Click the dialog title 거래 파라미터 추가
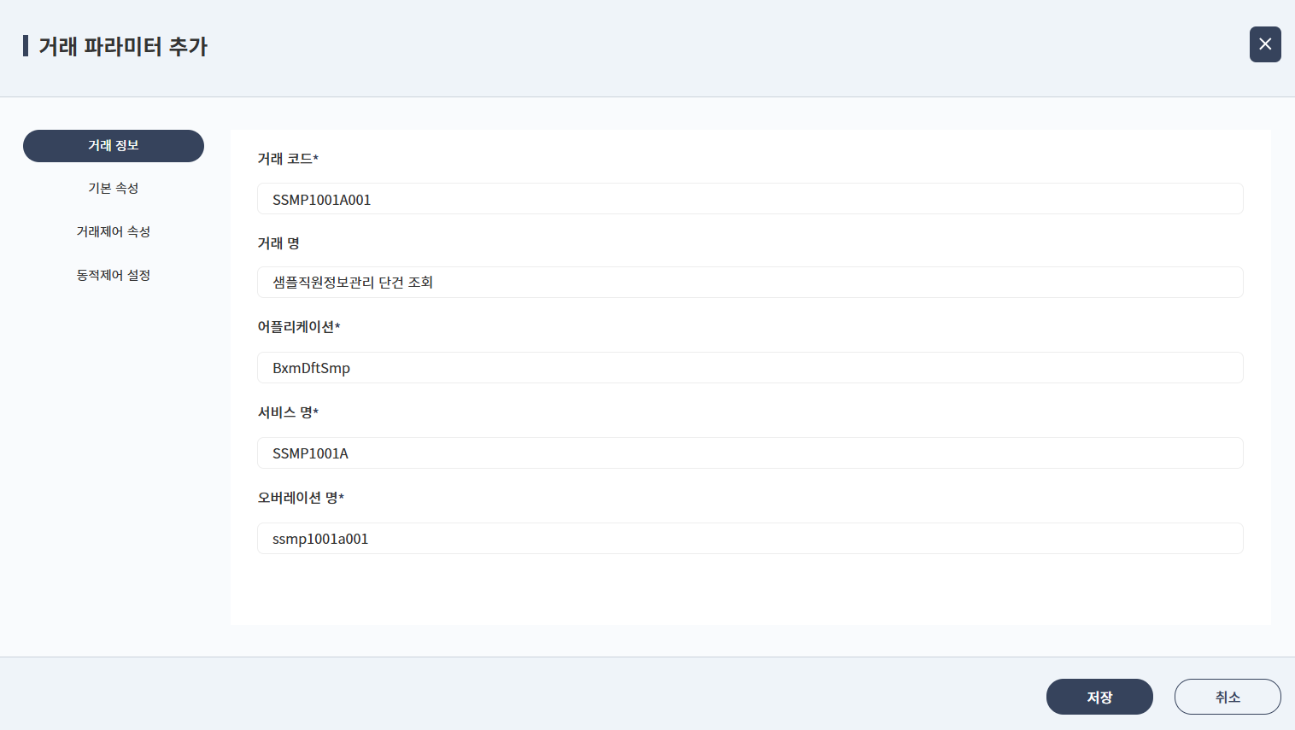The height and width of the screenshot is (730, 1295). tap(123, 46)
